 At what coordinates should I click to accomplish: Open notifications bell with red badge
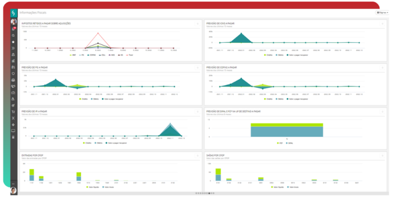pyautogui.click(x=14, y=29)
